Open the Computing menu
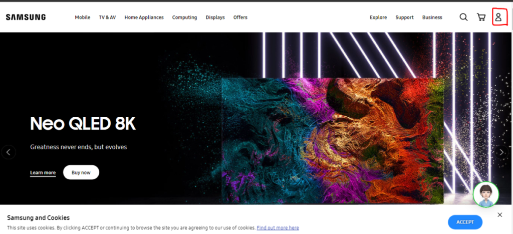The height and width of the screenshot is (234, 513). 184,18
